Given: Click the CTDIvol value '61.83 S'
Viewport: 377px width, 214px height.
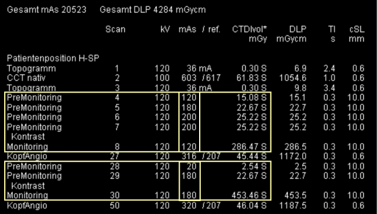Looking at the screenshot, I should click(x=252, y=78).
